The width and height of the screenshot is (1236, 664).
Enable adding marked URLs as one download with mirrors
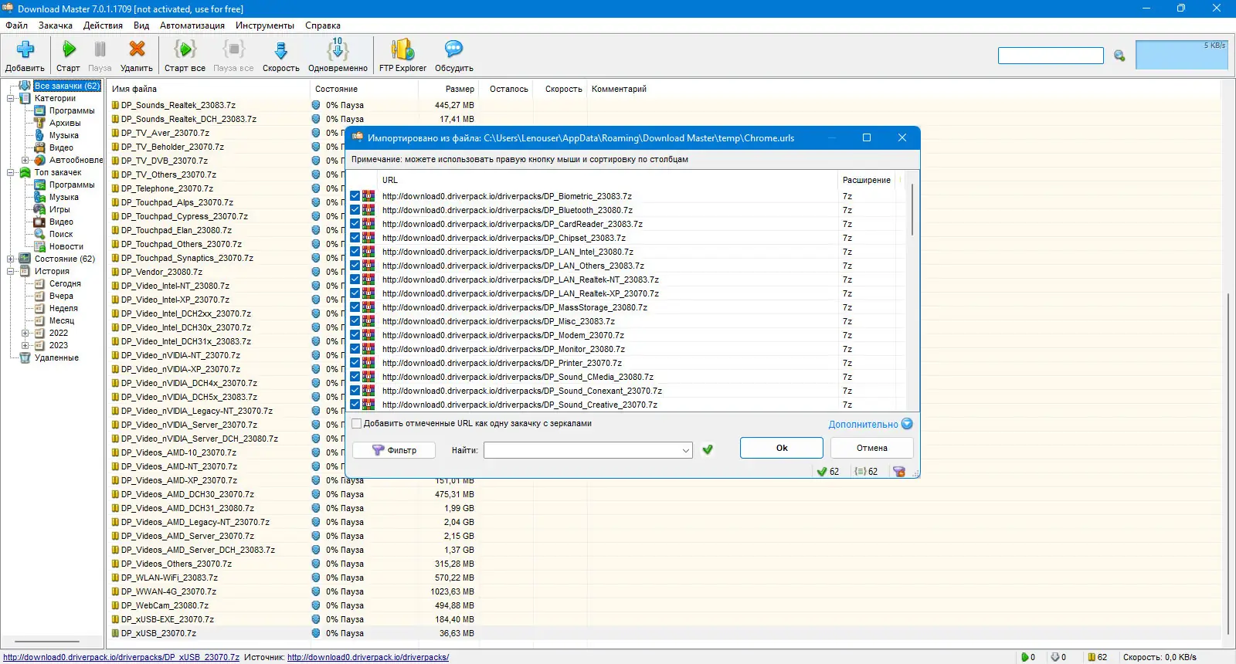[x=356, y=423]
